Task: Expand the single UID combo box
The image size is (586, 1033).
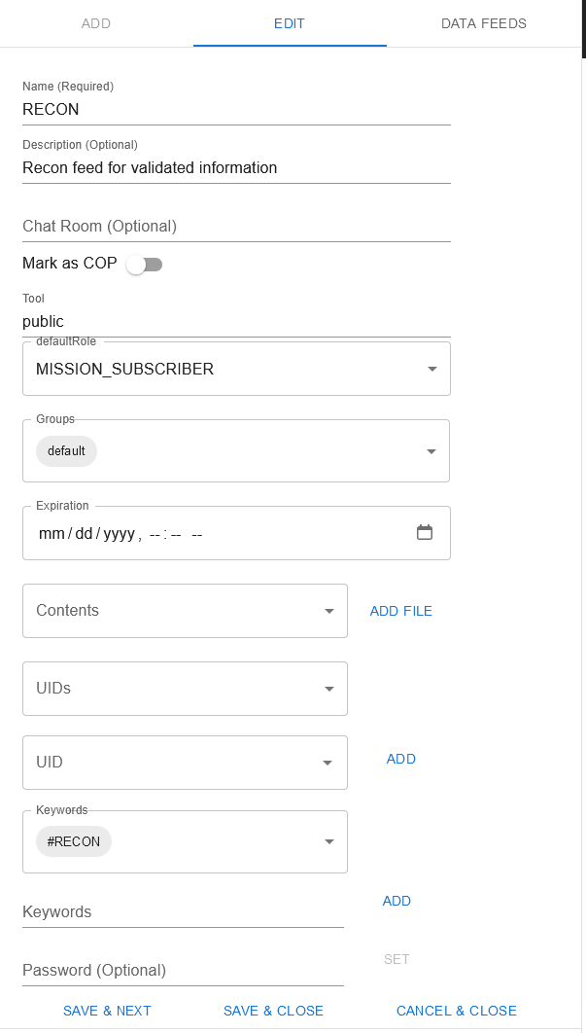Action: pyautogui.click(x=328, y=763)
